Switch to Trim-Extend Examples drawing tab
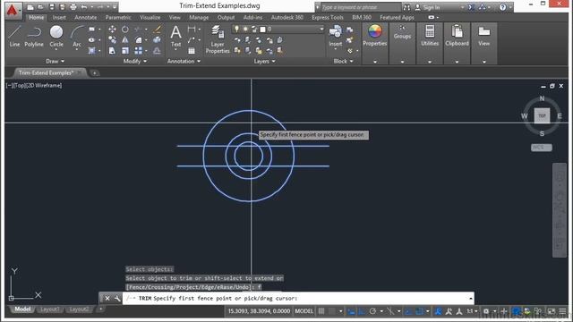 [x=46, y=72]
